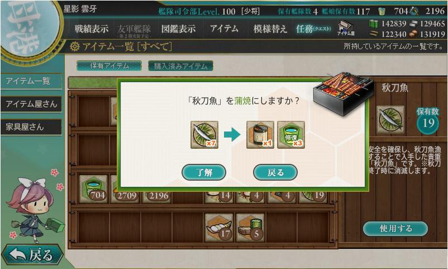Open the 任務(クエスト) menu
The height and width of the screenshot is (269, 448).
313,29
